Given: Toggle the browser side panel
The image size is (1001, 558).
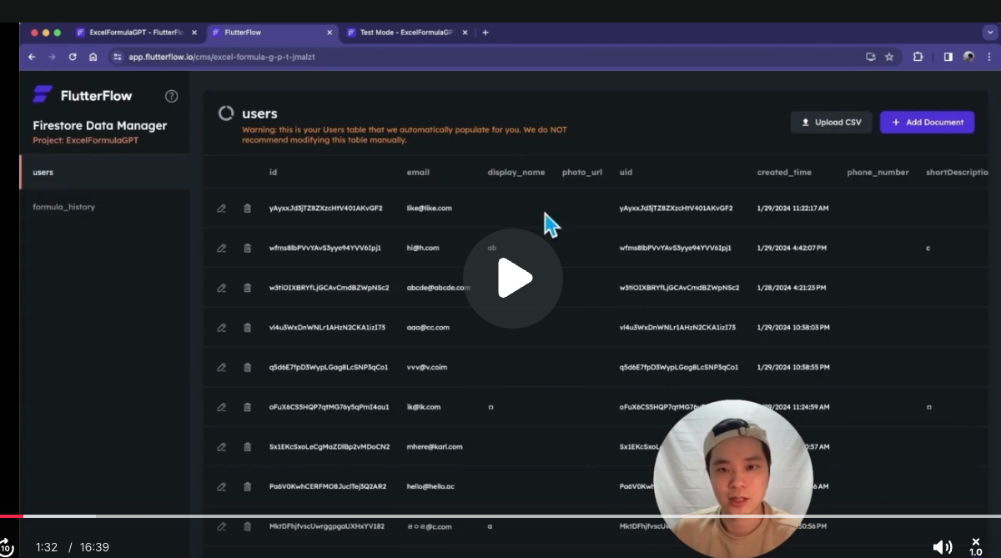Looking at the screenshot, I should (948, 57).
